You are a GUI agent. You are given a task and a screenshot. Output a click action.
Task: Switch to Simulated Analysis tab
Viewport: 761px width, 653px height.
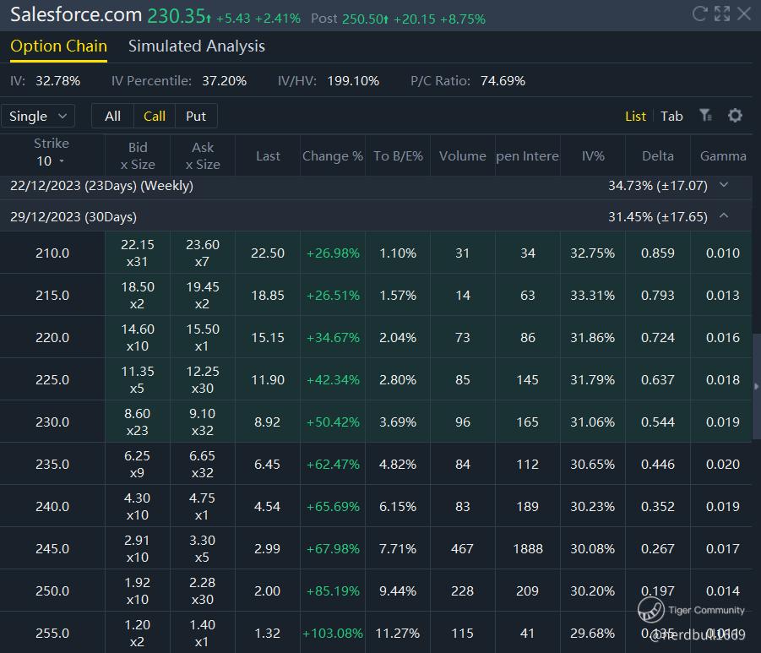(196, 46)
